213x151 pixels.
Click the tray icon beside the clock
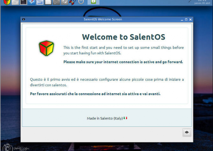(x=191, y=2)
